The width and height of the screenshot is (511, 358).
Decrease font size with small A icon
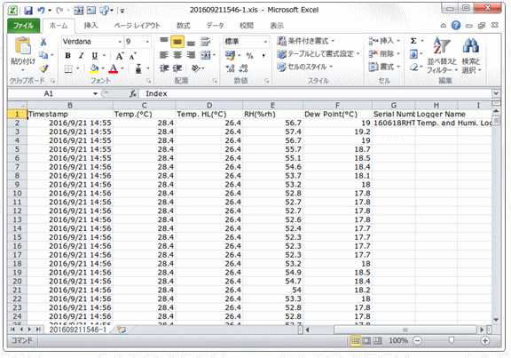point(133,56)
